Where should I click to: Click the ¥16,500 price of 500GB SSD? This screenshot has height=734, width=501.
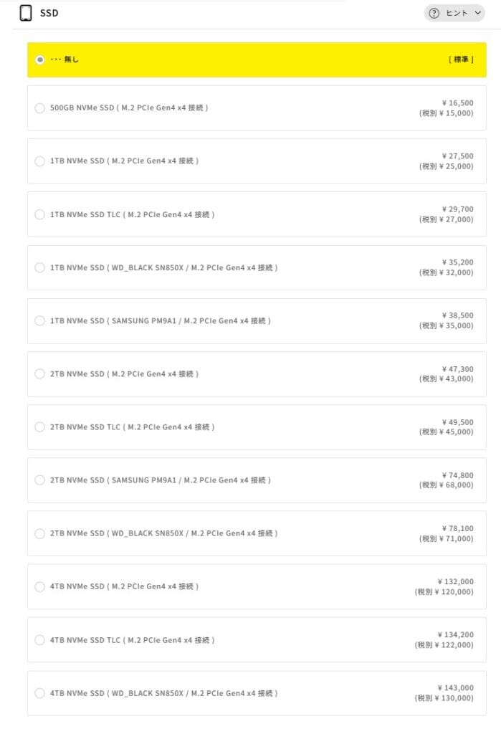[457, 103]
